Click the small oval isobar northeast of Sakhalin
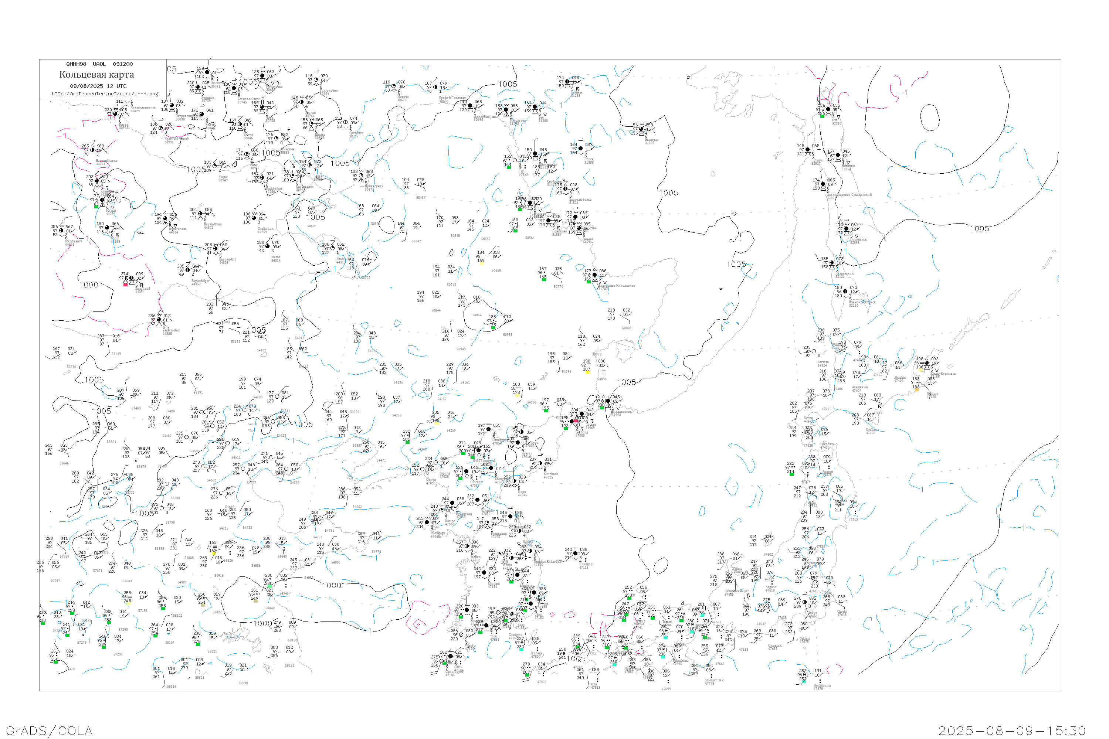Screen dimensions: 1109x739 [929, 118]
